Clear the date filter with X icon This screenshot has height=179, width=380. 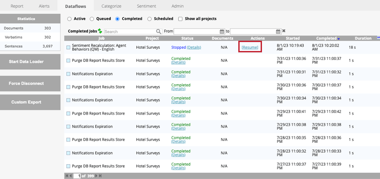pyautogui.click(x=284, y=31)
